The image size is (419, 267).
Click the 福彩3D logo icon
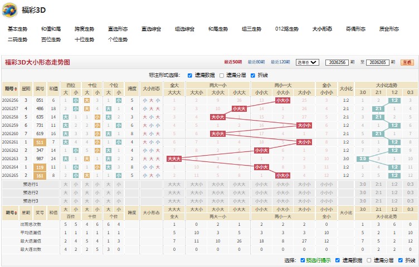pos(9,10)
